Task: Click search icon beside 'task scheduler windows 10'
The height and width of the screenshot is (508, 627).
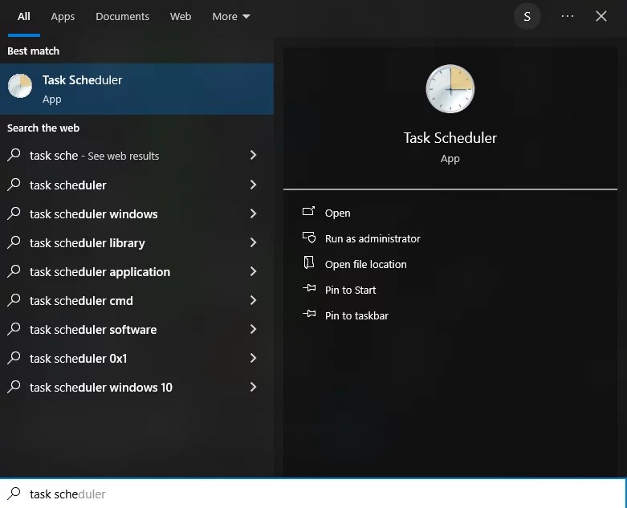Action: [x=14, y=387]
